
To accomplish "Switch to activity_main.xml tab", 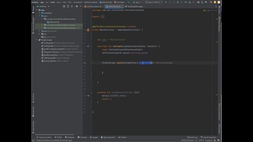I will pyautogui.click(x=93, y=6).
